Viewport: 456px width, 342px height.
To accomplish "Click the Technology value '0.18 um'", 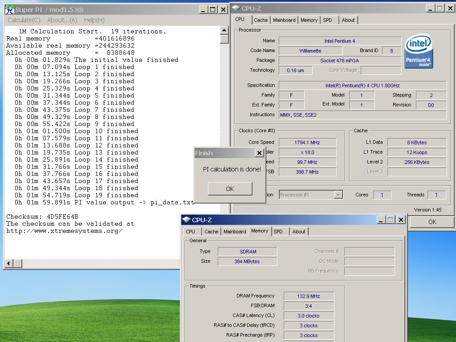I will pyautogui.click(x=296, y=70).
